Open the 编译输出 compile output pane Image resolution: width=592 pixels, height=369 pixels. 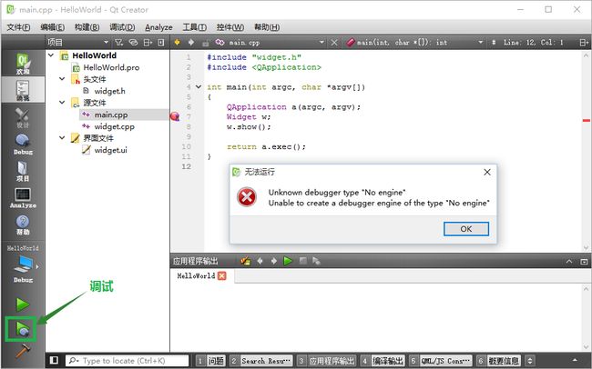click(x=383, y=361)
